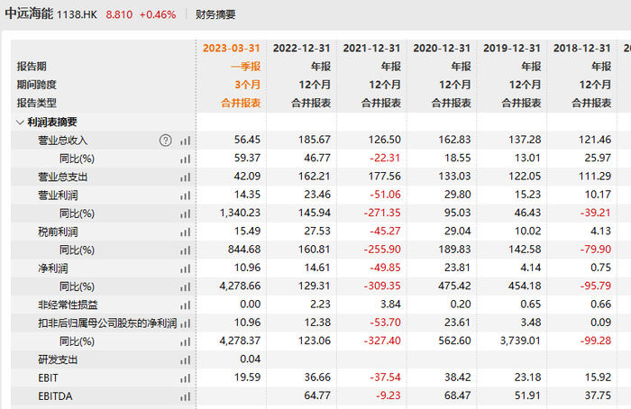Select the 2023-03-31 report column header
Image resolution: width=631 pixels, height=409 pixels.
pos(232,49)
